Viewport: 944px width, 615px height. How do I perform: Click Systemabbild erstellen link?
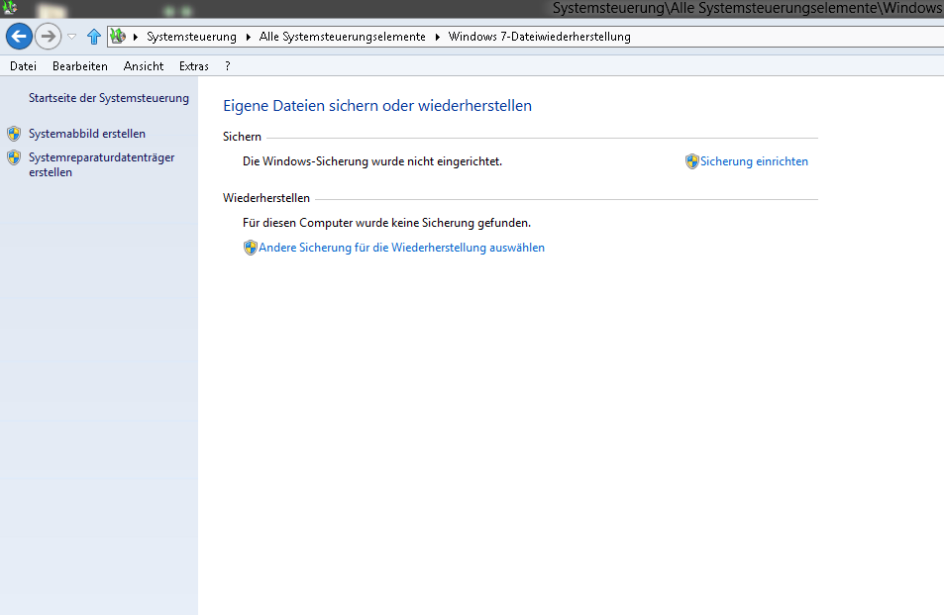tap(87, 134)
